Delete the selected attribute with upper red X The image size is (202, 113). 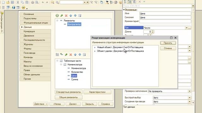coord(66,16)
